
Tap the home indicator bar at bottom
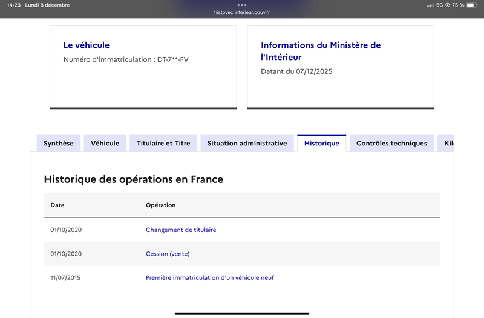click(242, 313)
